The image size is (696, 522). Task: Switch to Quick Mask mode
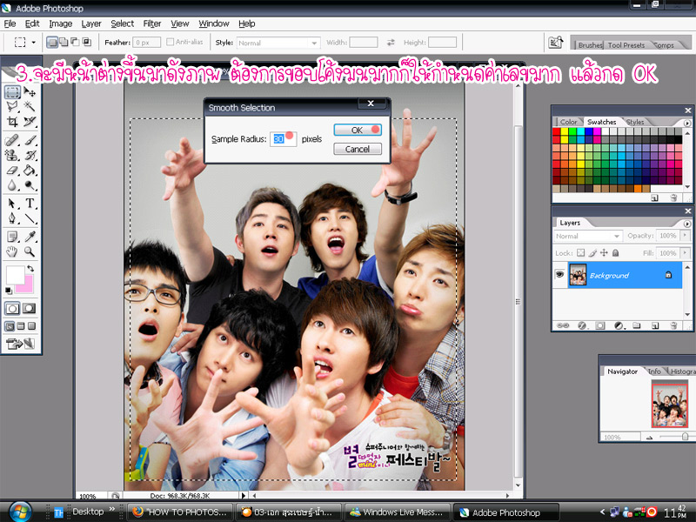point(30,308)
